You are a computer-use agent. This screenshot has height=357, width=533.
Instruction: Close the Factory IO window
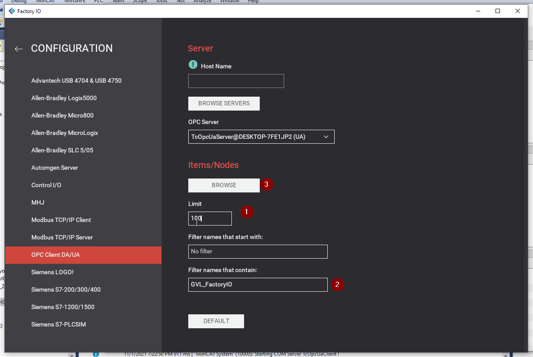pyautogui.click(x=518, y=11)
